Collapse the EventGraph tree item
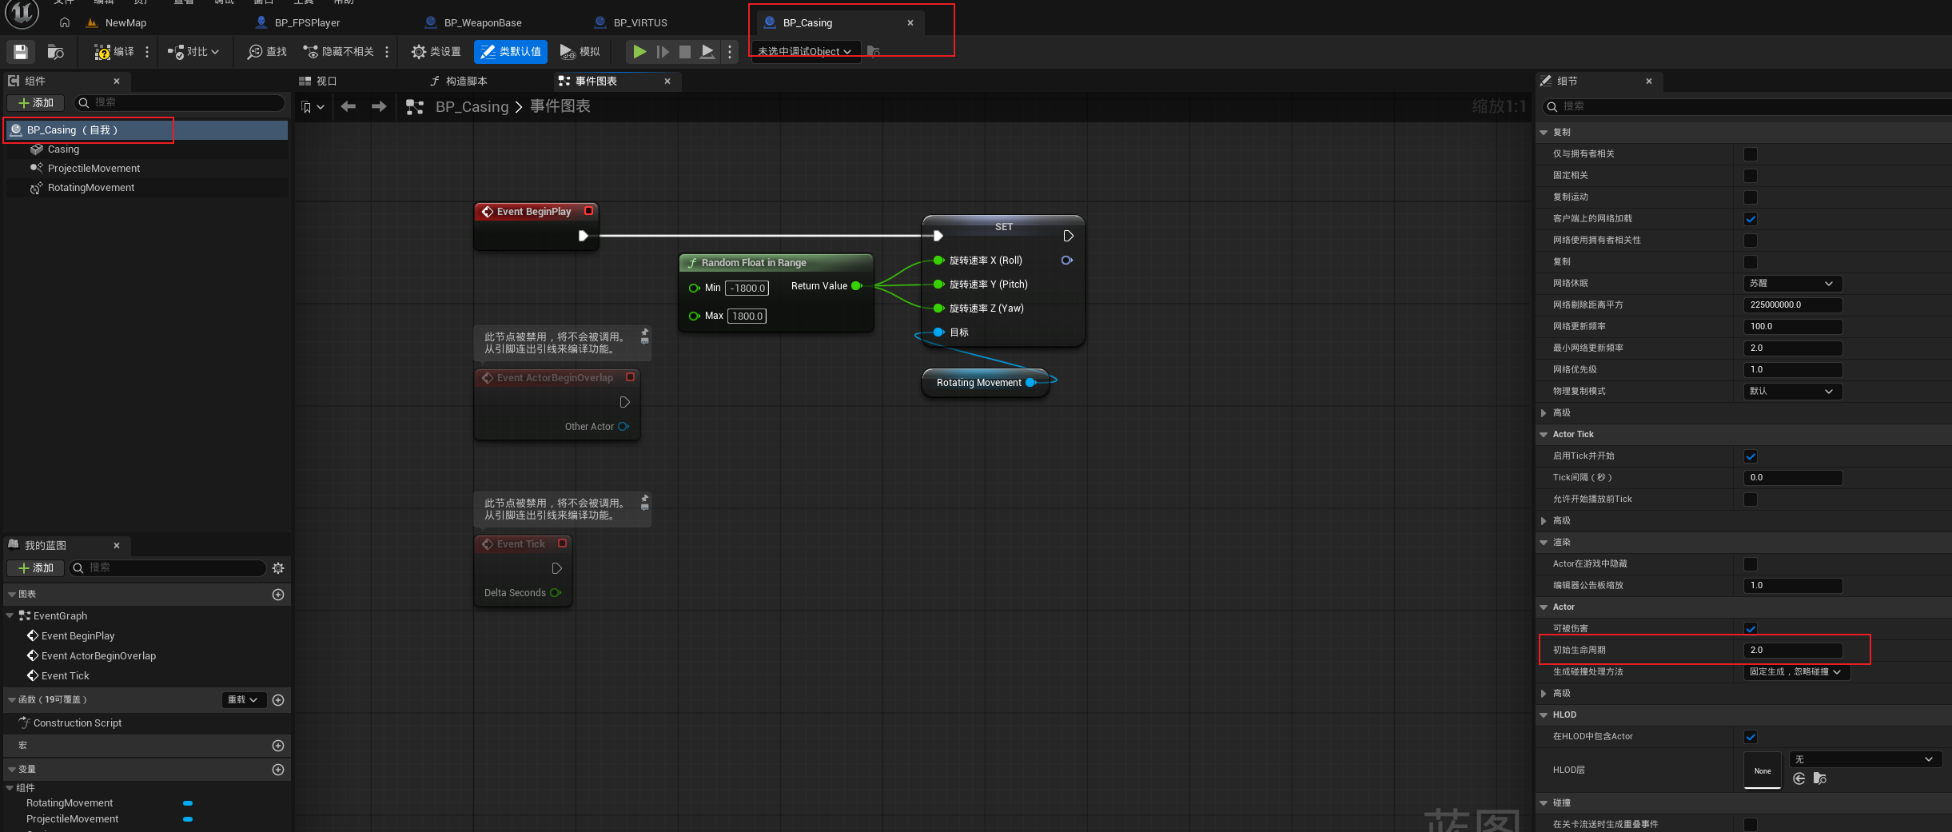Image resolution: width=1952 pixels, height=832 pixels. pos(10,616)
